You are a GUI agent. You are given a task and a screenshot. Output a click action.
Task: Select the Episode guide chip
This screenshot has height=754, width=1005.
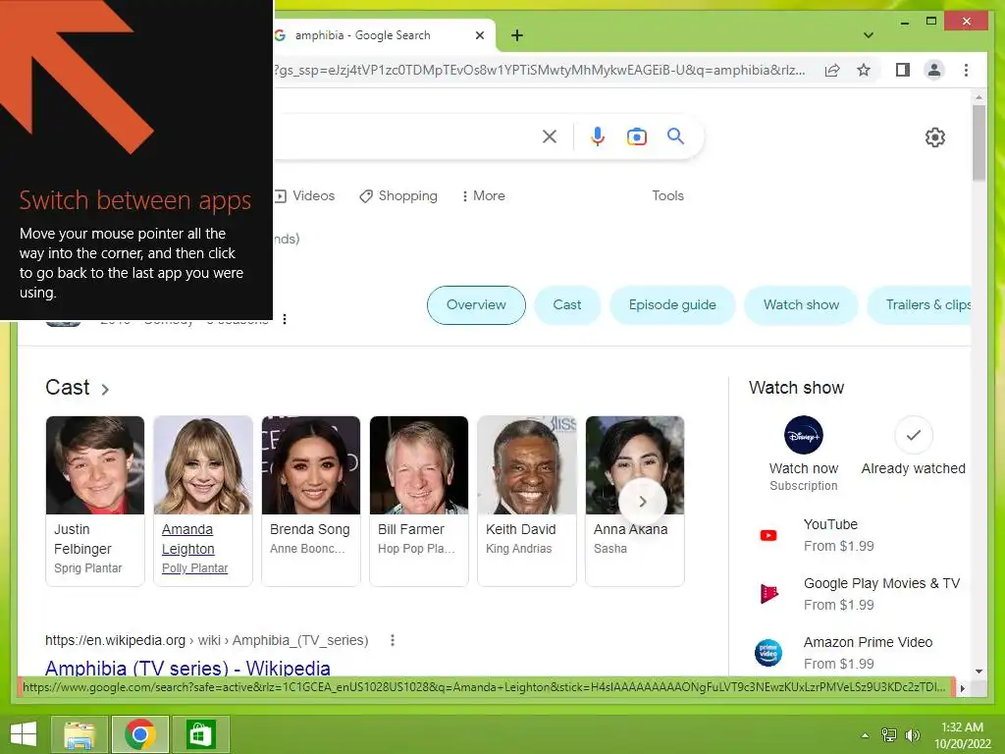click(x=672, y=305)
